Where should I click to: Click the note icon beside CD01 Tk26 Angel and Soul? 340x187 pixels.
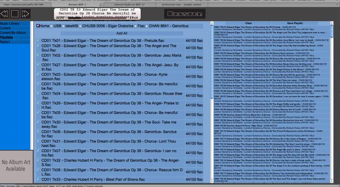[x=38, y=46]
